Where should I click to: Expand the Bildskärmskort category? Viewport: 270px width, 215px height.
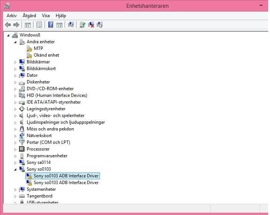coord(16,69)
